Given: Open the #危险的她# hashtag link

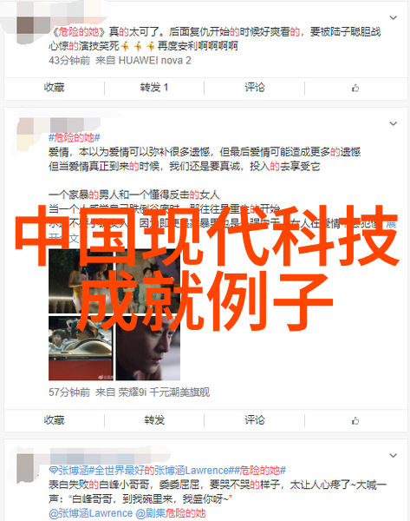Looking at the screenshot, I should [x=75, y=137].
